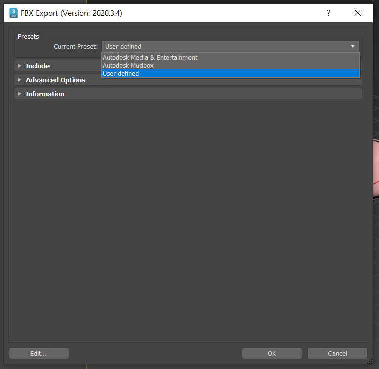Expand the Information section
This screenshot has width=379, height=369.
pyautogui.click(x=20, y=94)
